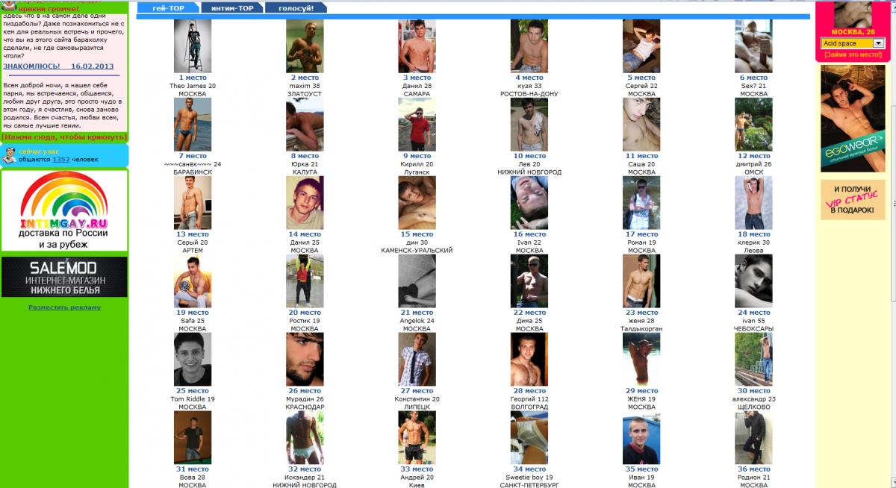Open the 1352 online users link
Image resolution: width=896 pixels, height=488 pixels.
pos(60,159)
